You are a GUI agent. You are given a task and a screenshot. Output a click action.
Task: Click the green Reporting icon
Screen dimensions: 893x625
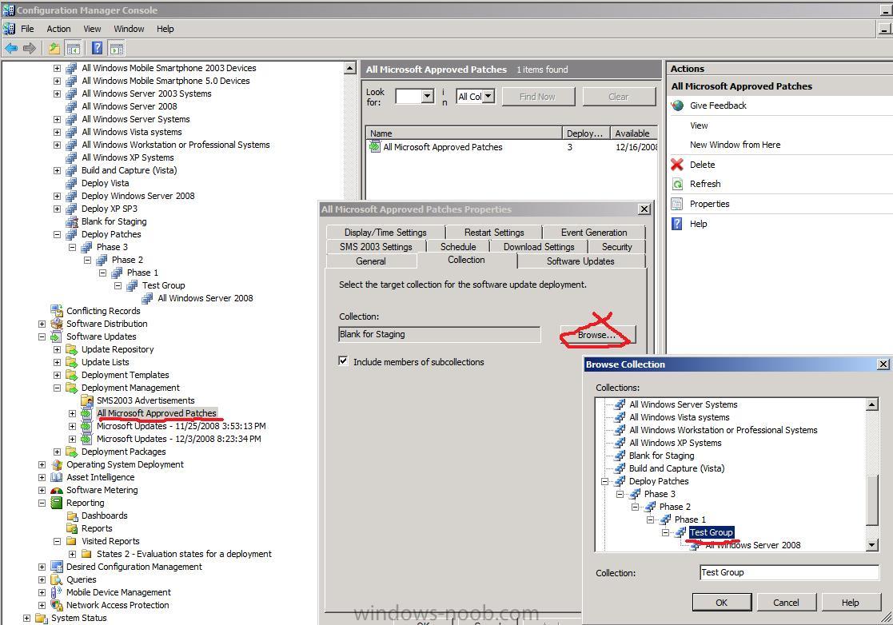pos(57,504)
